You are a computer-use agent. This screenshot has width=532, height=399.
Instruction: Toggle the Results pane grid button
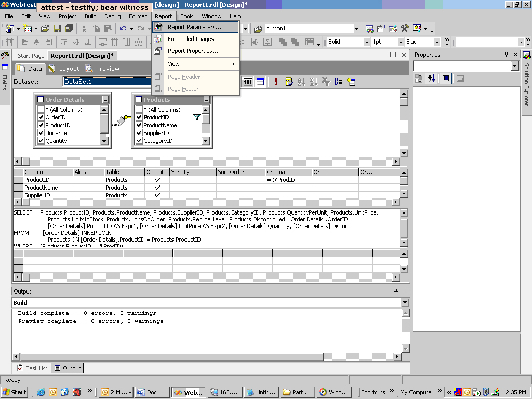pos(260,82)
